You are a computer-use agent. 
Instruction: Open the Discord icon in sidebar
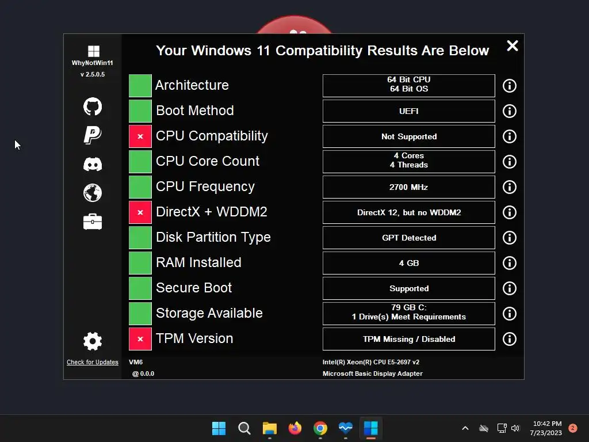[x=93, y=164]
